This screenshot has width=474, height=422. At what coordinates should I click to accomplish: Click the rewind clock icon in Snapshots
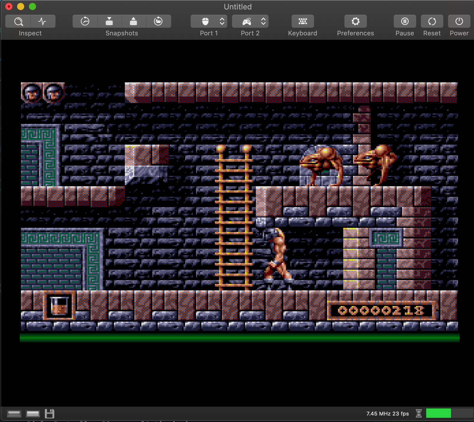85,21
